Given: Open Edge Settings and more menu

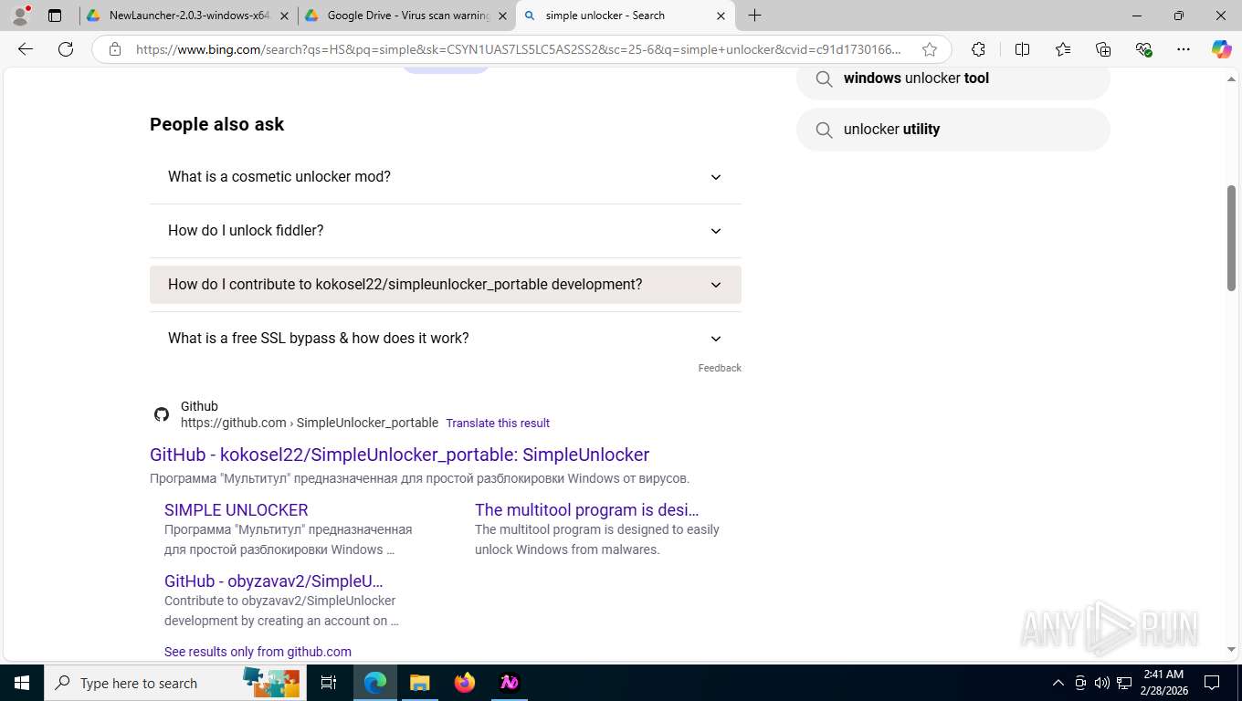Looking at the screenshot, I should pyautogui.click(x=1184, y=49).
